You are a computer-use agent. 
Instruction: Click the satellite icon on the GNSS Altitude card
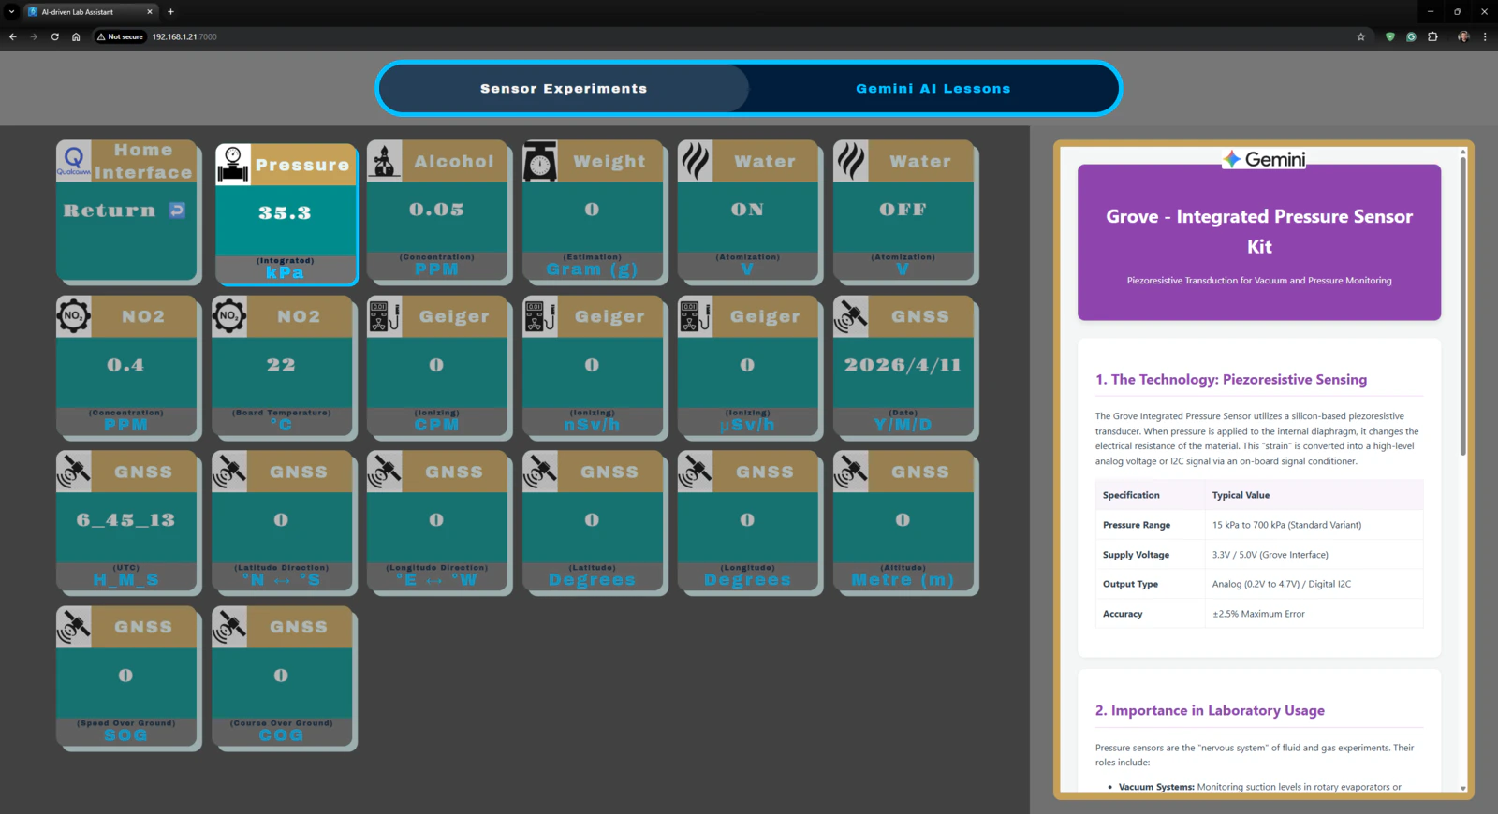click(851, 472)
